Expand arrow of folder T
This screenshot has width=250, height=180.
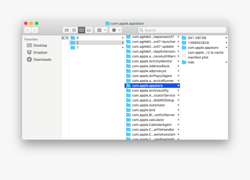pyautogui.click(x=123, y=47)
